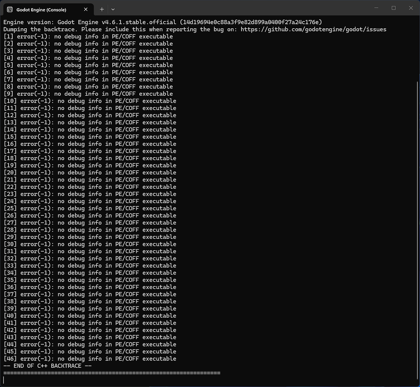This screenshot has height=387, width=420.
Task: Click backtrace line [38]
Action: (x=90, y=302)
